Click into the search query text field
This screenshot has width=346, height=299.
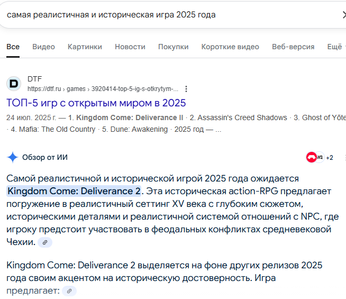click(111, 15)
